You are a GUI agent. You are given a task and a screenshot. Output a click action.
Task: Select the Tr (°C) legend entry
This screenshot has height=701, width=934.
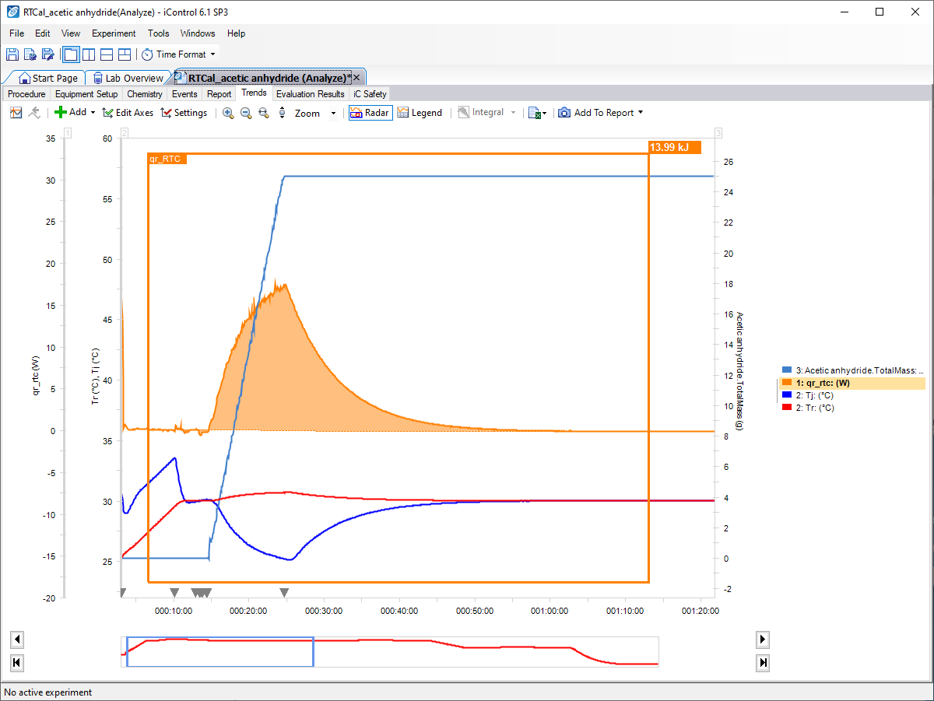808,408
